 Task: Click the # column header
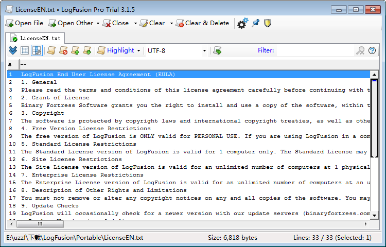(13, 65)
